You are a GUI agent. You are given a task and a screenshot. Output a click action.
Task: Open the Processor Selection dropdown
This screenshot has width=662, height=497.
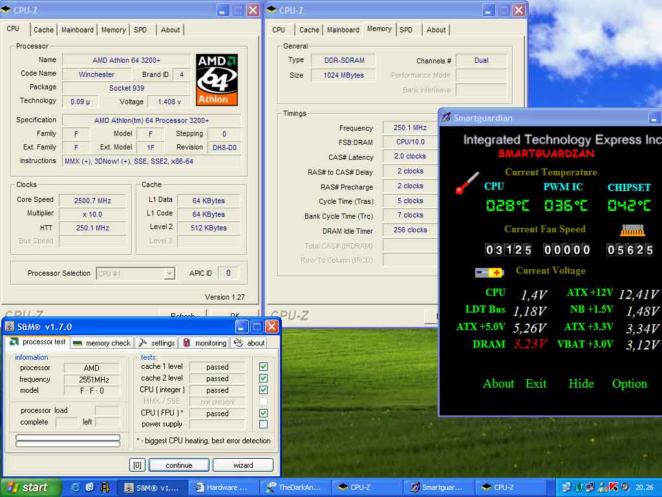[169, 274]
